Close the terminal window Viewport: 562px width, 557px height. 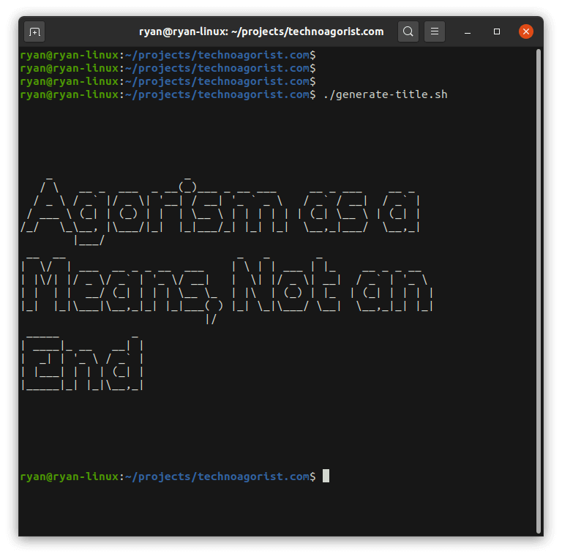pyautogui.click(x=526, y=31)
